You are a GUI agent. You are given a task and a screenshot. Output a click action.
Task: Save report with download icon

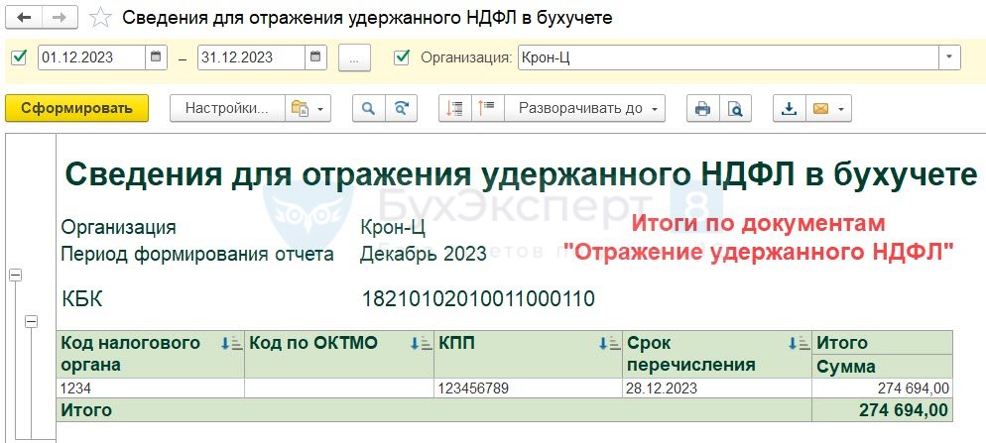click(789, 108)
